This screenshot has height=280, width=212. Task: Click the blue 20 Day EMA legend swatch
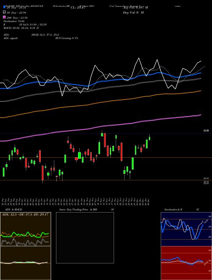pos(4,7)
